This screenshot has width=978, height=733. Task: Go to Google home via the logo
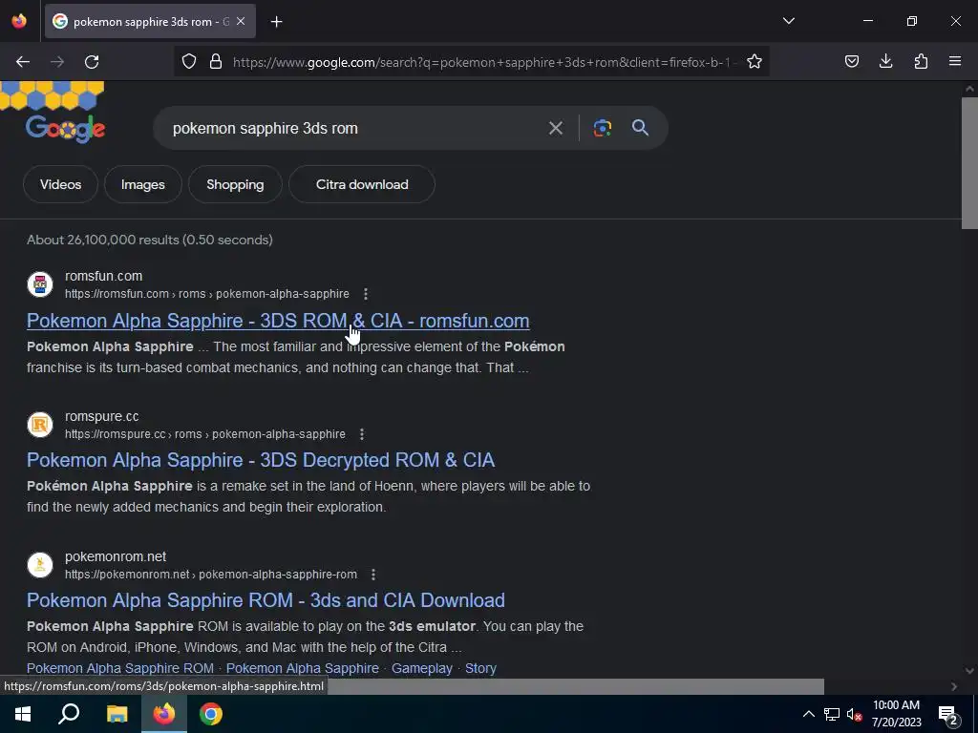coord(65,129)
